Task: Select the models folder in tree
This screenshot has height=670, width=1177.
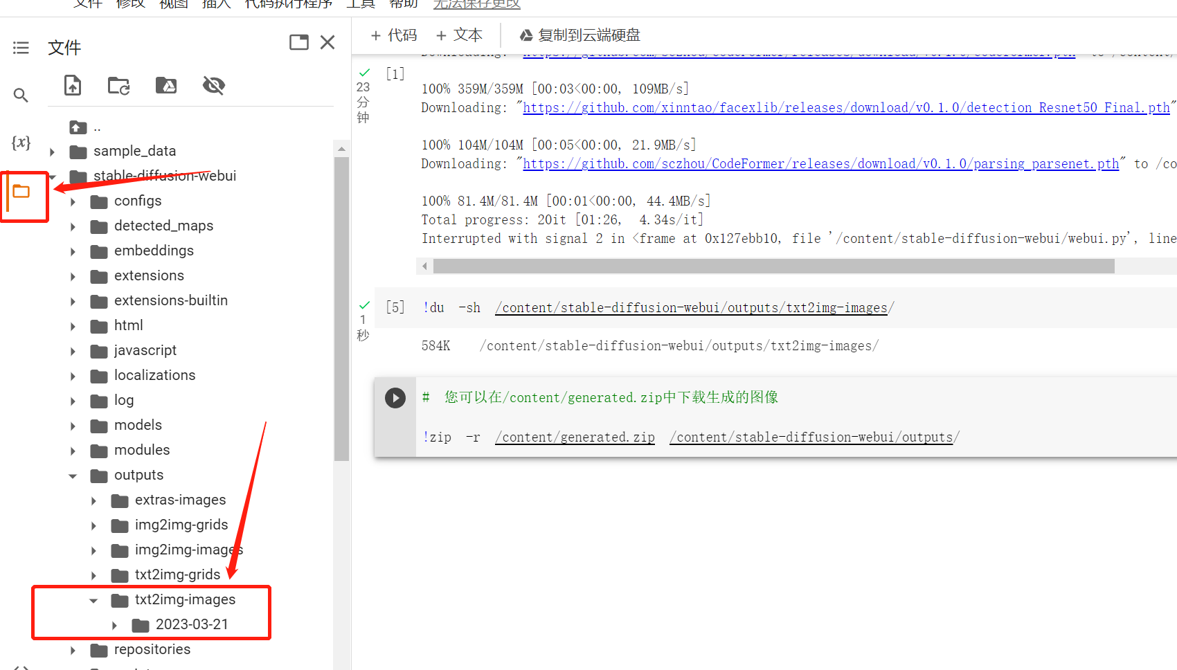Action: (x=138, y=425)
